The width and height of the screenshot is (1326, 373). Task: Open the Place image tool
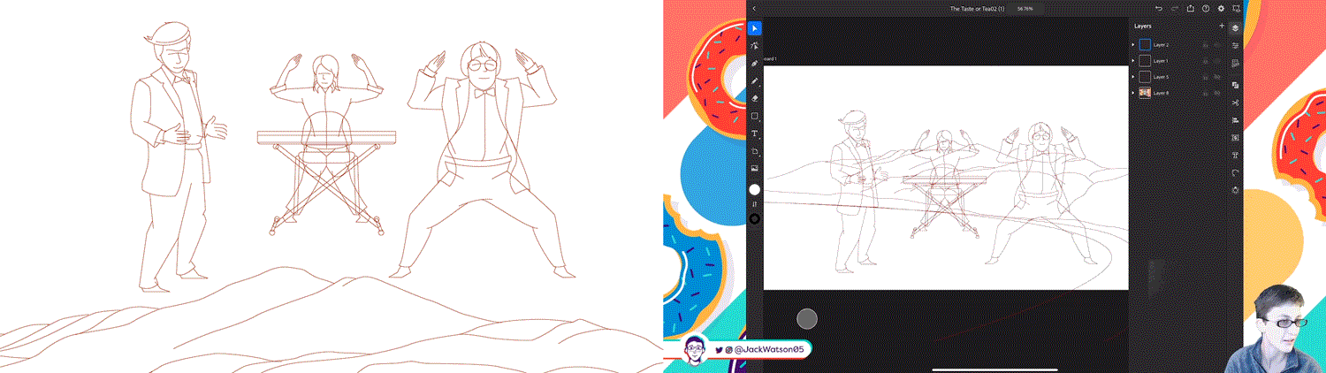755,168
